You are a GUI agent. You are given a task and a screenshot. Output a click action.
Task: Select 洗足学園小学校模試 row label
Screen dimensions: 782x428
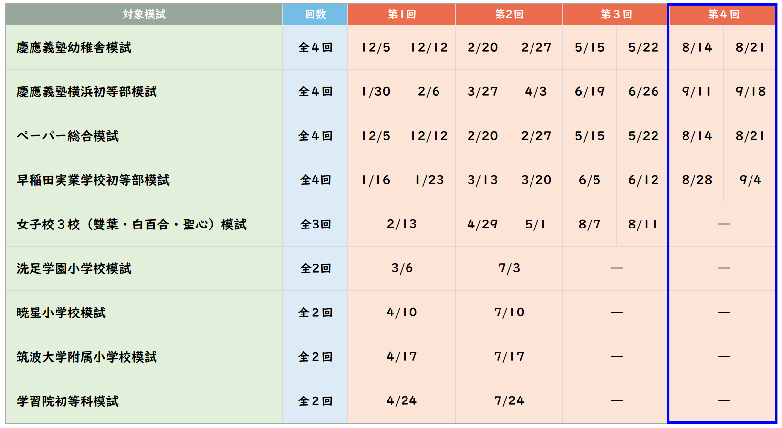74,269
